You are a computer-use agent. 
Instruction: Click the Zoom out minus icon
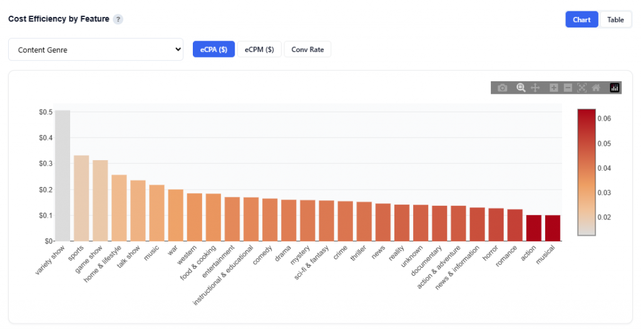click(x=568, y=88)
